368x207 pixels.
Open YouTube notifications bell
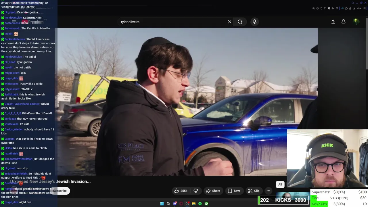pos(343,22)
